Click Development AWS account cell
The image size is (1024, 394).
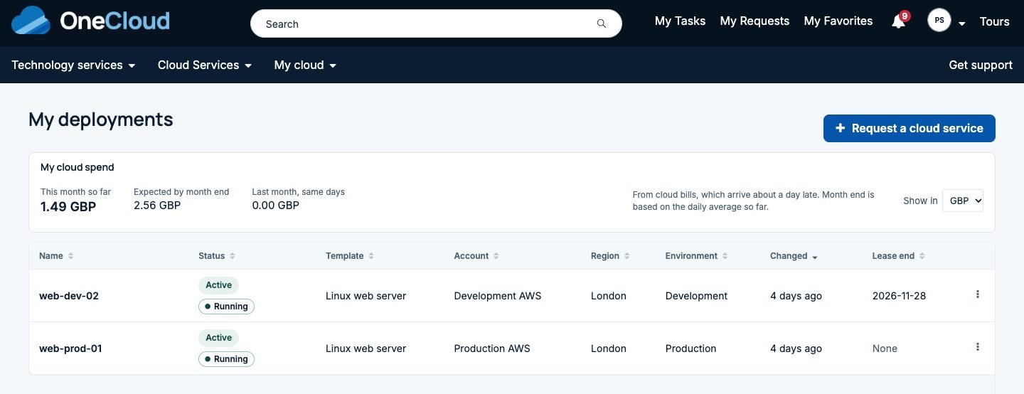click(x=497, y=296)
